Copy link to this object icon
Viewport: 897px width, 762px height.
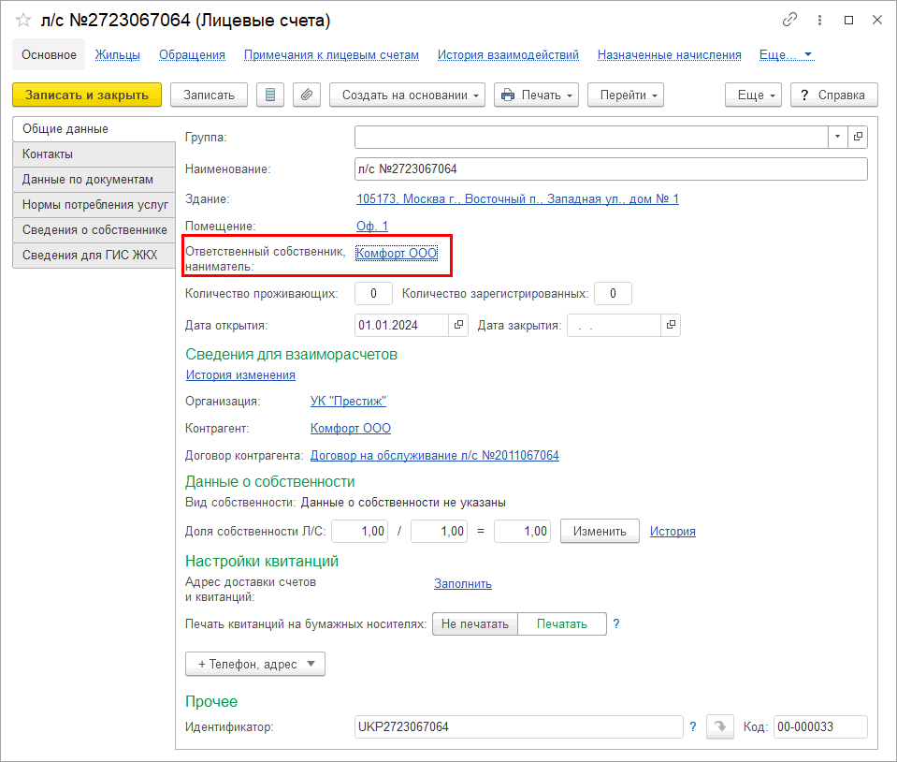789,20
